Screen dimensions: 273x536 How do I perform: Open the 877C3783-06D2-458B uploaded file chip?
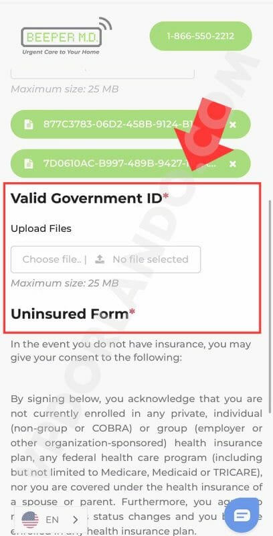[x=130, y=125]
